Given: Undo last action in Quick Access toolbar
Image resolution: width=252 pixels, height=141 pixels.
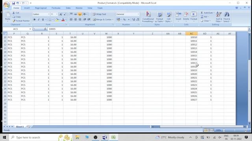Looking at the screenshot, I should point(17,3).
